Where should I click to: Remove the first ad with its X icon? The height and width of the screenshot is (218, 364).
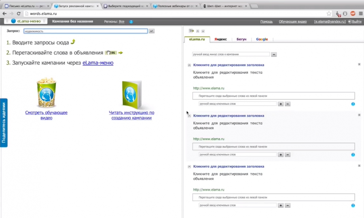[x=359, y=64]
